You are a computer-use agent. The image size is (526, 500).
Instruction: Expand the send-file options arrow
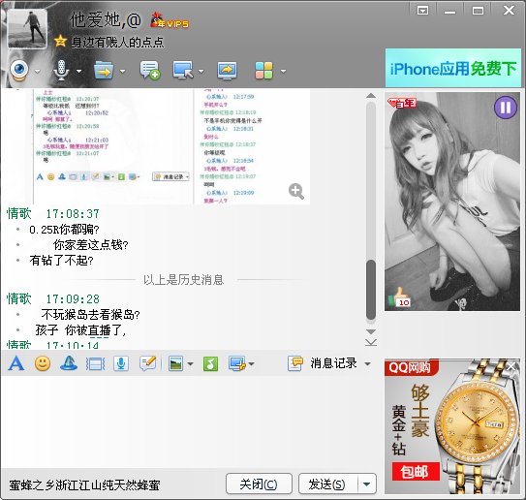122,71
